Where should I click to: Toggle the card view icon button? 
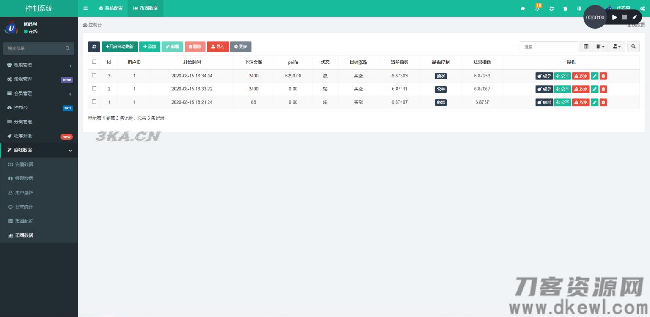point(586,47)
